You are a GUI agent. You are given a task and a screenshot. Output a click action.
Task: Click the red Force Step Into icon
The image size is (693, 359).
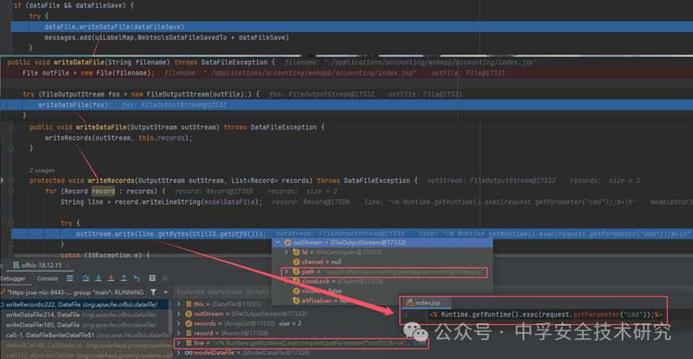112,278
